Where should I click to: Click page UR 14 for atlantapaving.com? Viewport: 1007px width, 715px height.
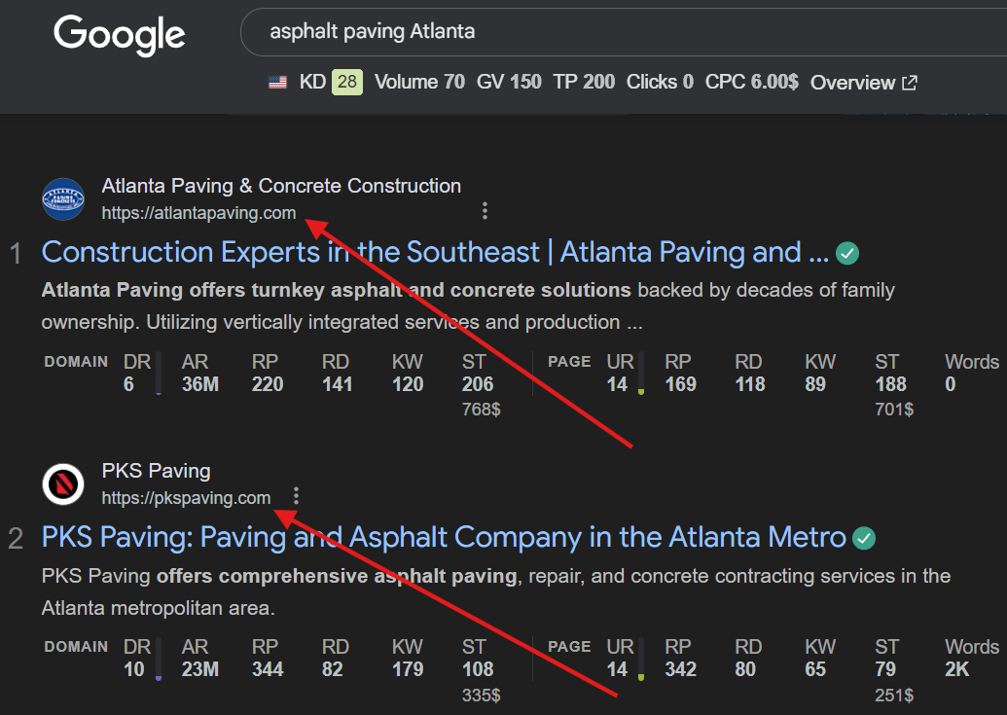tap(617, 384)
